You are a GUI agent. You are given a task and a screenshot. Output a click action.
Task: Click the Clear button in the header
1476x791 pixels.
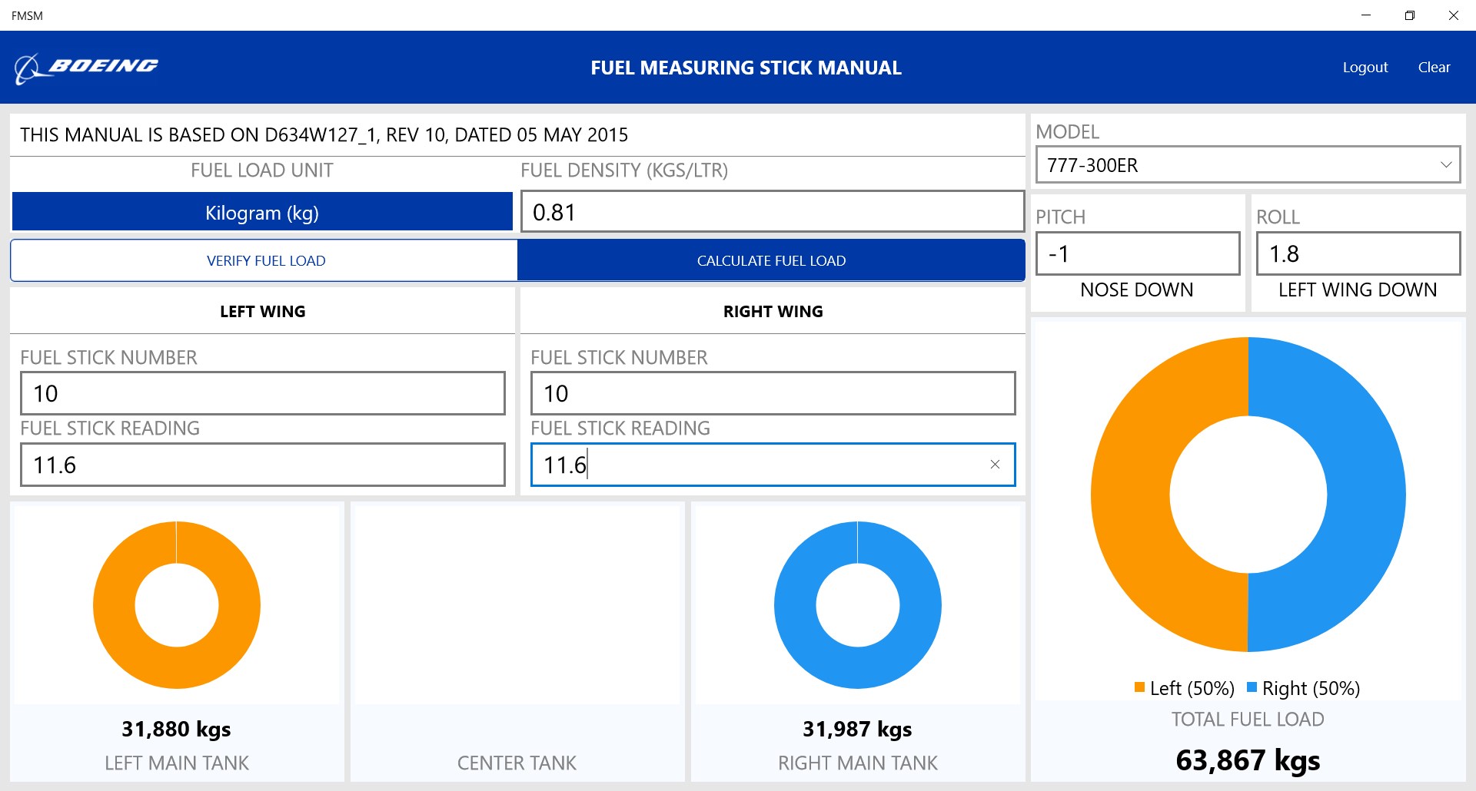pos(1434,68)
